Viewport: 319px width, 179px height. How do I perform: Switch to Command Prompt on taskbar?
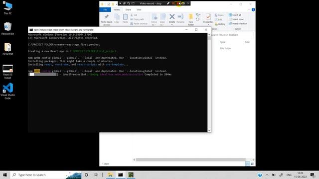(x=121, y=175)
